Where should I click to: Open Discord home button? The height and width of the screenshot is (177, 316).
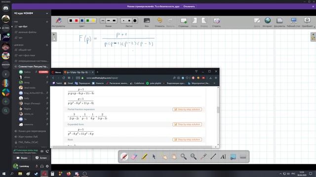(5, 8)
